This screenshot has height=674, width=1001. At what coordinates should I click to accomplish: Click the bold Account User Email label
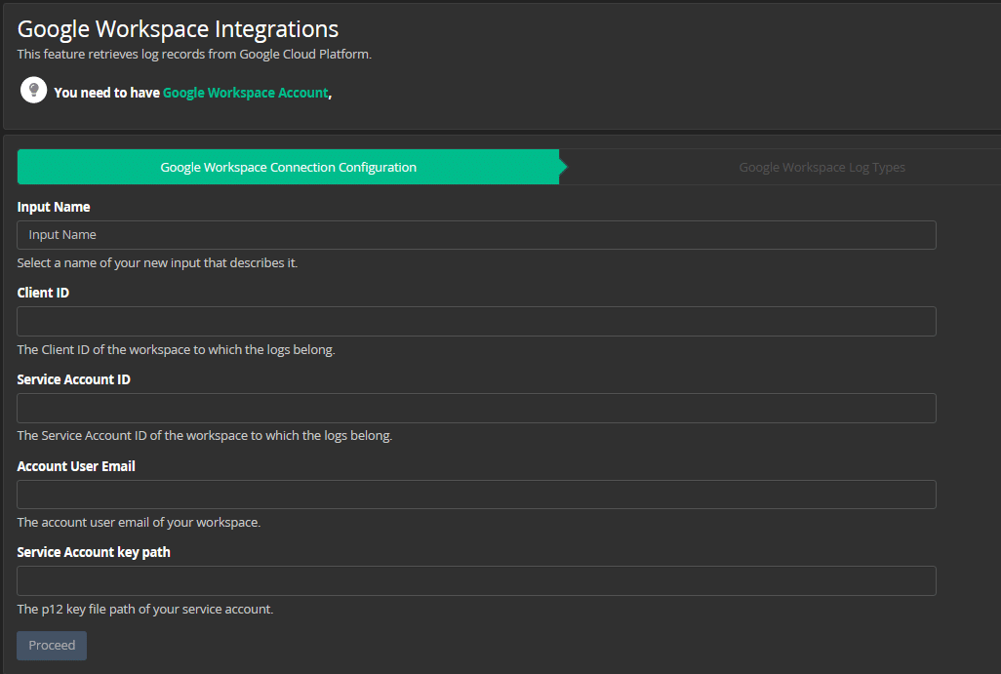(x=76, y=466)
